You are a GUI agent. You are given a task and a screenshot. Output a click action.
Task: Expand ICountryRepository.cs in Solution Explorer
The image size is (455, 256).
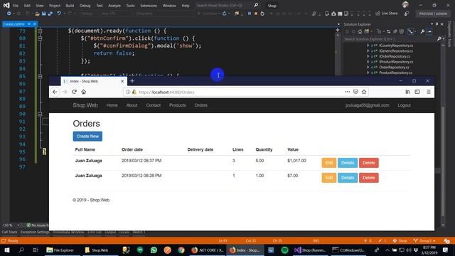tap(368, 46)
